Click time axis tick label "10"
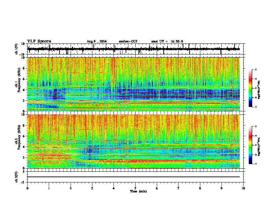The image size is (274, 211). point(243,188)
